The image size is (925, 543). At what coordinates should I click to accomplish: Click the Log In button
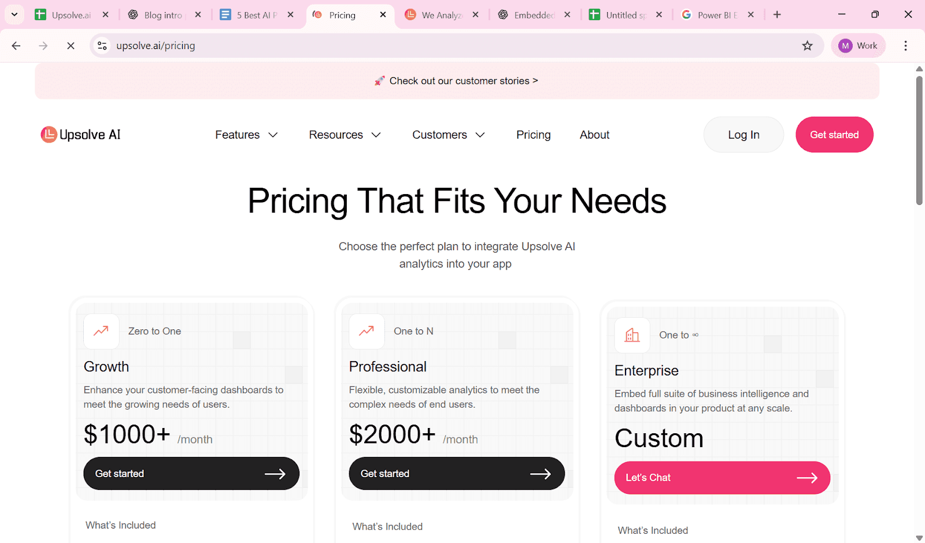pyautogui.click(x=743, y=135)
